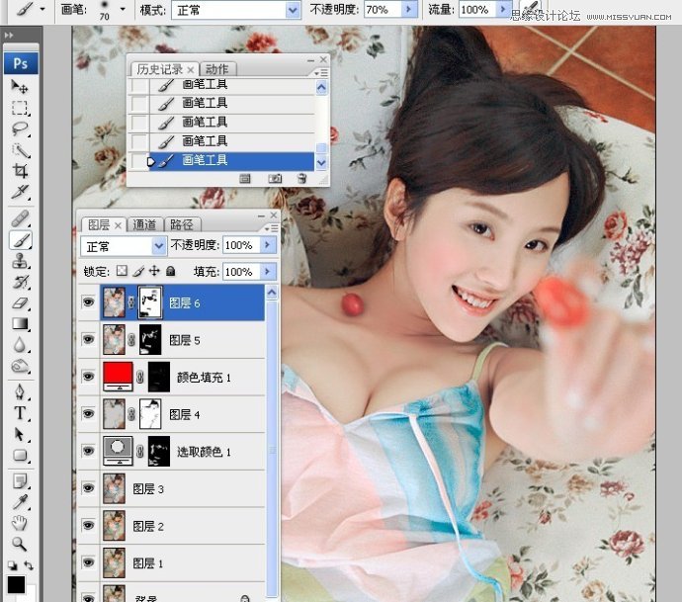Image resolution: width=682 pixels, height=602 pixels.
Task: Select the Eraser tool
Action: (x=20, y=303)
